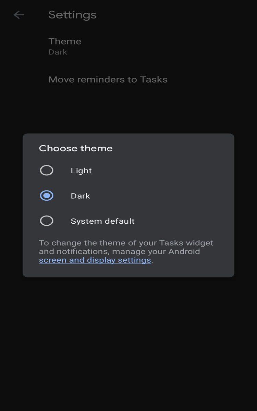This screenshot has height=411, width=257.
Task: Tap the Dark subtitle under Theme
Action: [58, 52]
